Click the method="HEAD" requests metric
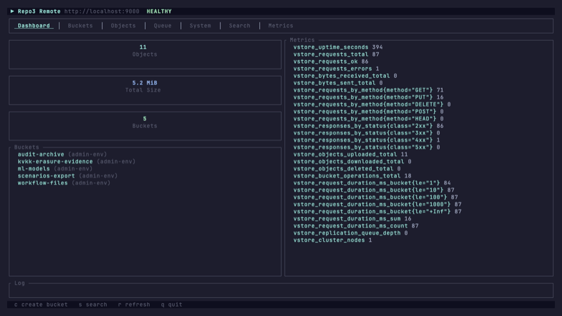Screen dimensions: 562x316 pyautogui.click(x=368, y=119)
